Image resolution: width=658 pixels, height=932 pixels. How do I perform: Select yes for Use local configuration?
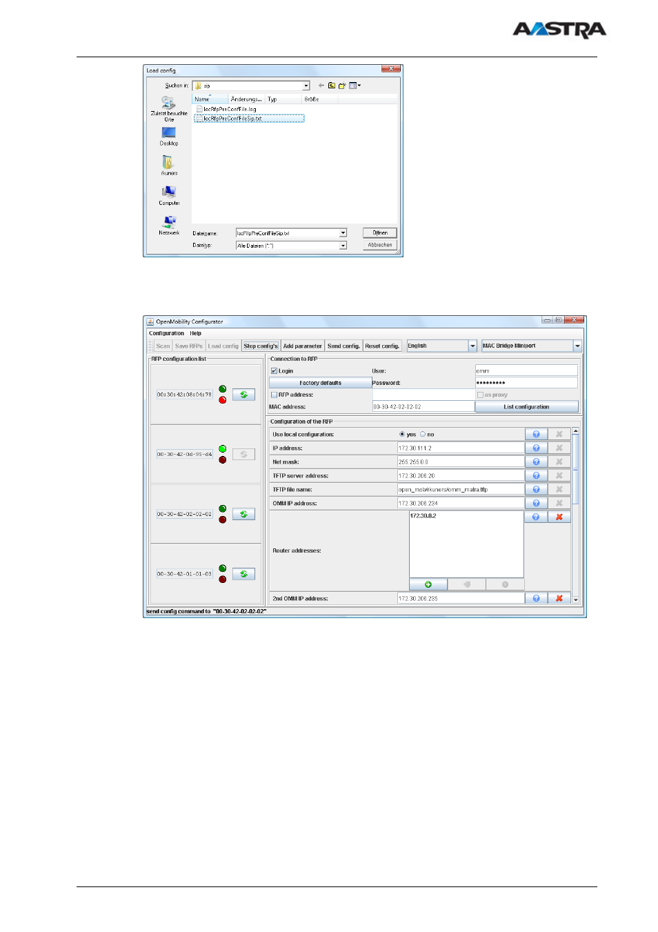click(402, 434)
